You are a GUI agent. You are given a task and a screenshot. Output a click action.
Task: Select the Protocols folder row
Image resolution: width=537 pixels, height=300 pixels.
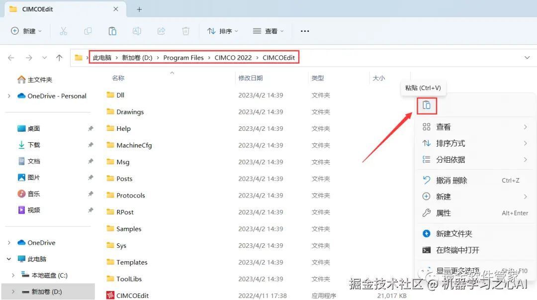(x=257, y=196)
